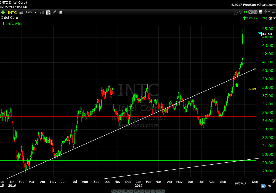This screenshot has height=193, width=276.
Task: Click the four-arrow move icon
Action: 265,12
